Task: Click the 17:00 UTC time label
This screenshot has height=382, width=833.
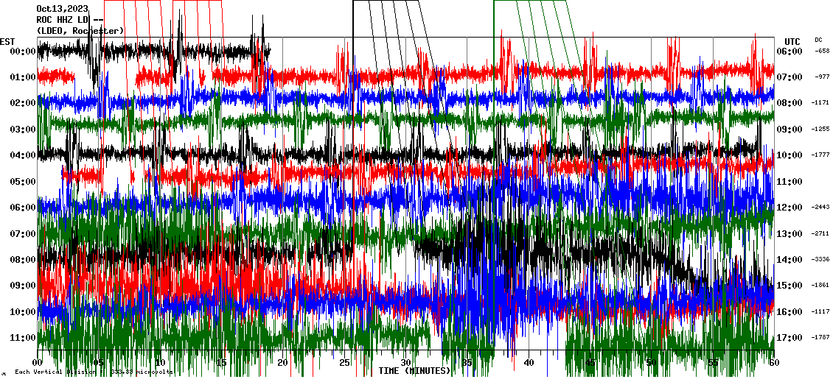Action: click(790, 337)
